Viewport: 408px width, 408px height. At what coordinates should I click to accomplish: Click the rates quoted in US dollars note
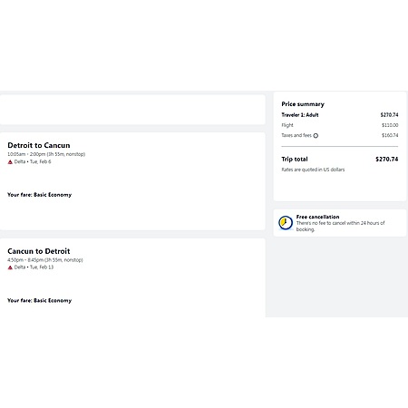coord(313,170)
